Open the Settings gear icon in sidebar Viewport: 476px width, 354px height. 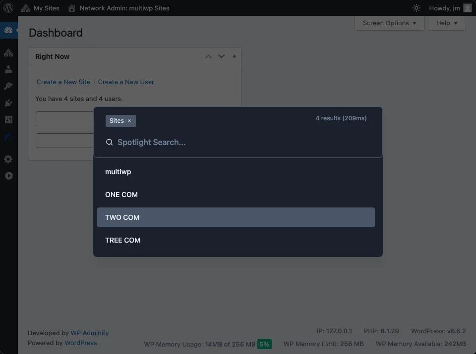click(8, 159)
